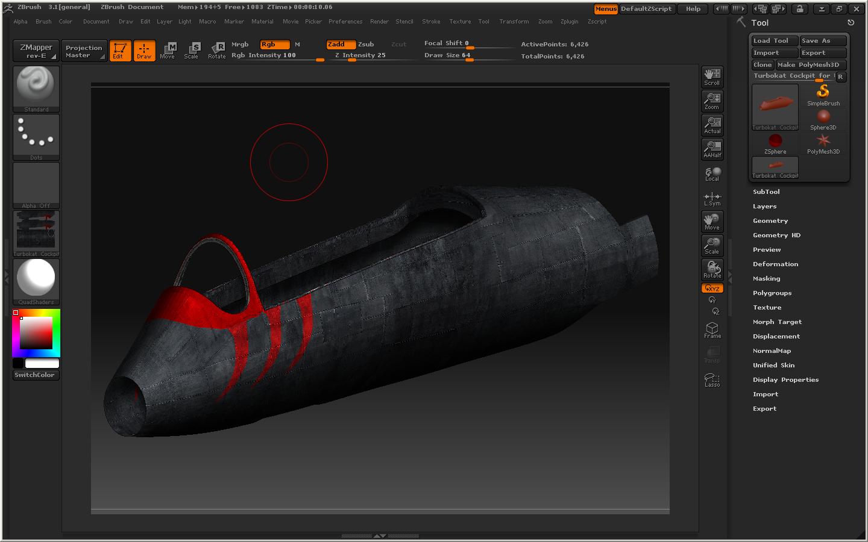This screenshot has height=542, width=868.
Task: Click Save As in the Tool palette
Action: click(x=822, y=40)
